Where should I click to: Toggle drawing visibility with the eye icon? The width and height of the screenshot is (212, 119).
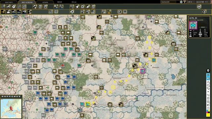[x=208, y=75]
